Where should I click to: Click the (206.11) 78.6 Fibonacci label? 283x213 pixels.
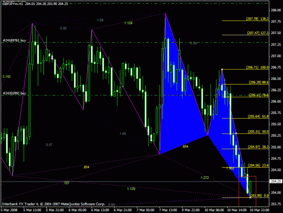[x=259, y=95]
